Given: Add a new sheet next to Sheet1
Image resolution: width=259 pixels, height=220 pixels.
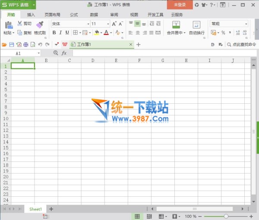Looking at the screenshot, I should tap(51, 209).
